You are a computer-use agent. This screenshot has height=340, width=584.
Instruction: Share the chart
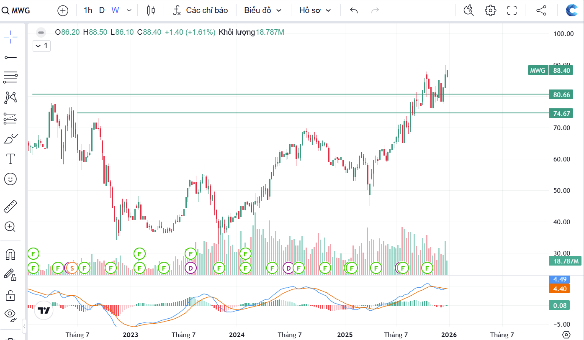541,10
